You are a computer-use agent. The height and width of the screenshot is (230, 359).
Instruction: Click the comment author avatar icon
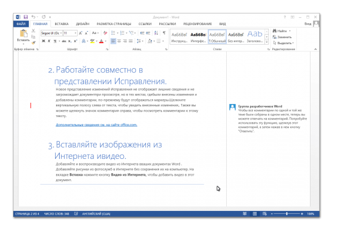click(x=232, y=107)
